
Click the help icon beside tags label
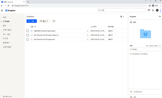coord(160,46)
